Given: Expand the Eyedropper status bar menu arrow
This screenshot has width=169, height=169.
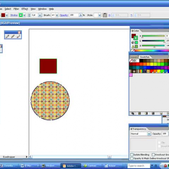Looking at the screenshot, I should (x=27, y=157).
